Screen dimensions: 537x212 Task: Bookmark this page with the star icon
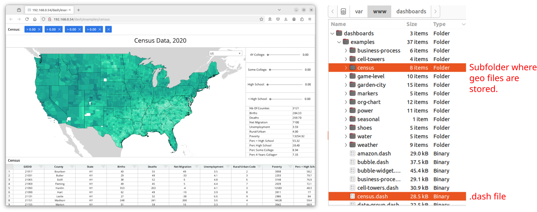pyautogui.click(x=261, y=19)
